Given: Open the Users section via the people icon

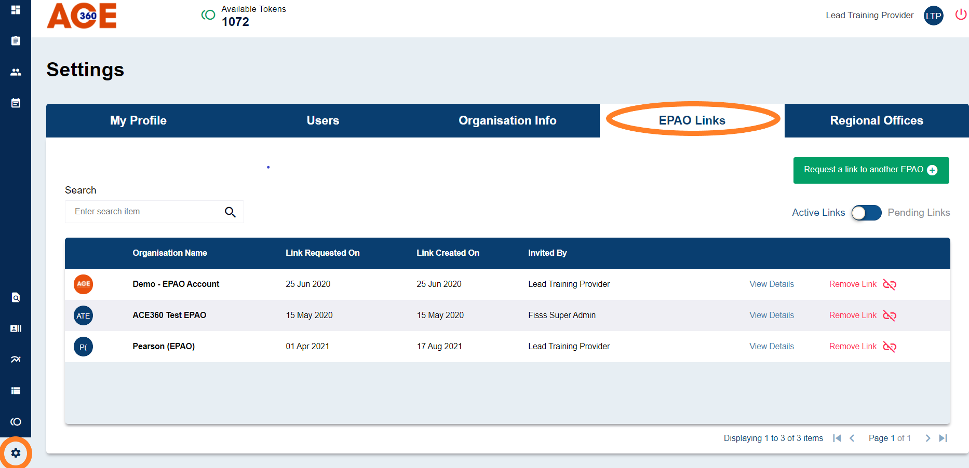Looking at the screenshot, I should point(15,72).
